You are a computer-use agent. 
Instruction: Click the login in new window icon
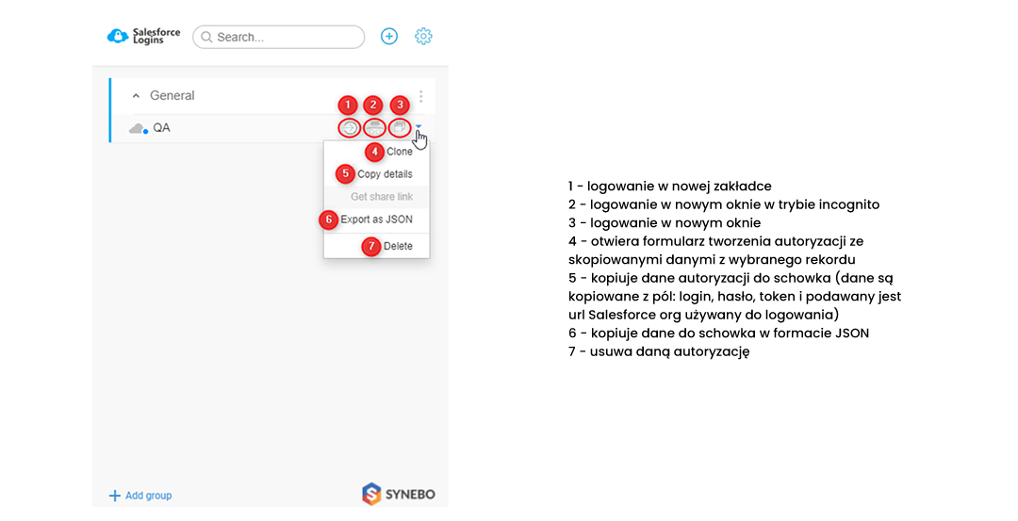click(400, 128)
